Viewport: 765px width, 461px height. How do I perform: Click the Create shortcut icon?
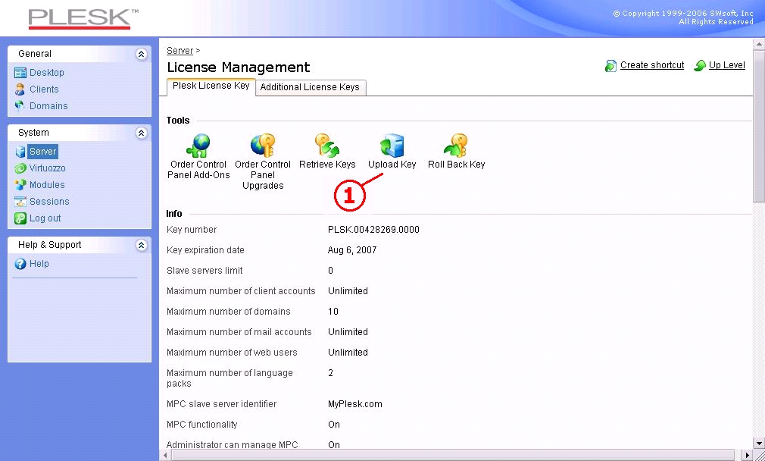pyautogui.click(x=610, y=66)
